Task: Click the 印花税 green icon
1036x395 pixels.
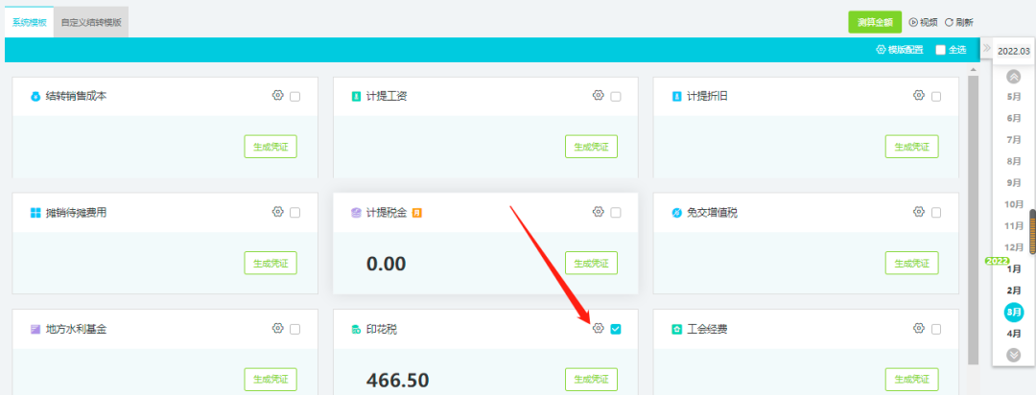Action: click(x=356, y=329)
